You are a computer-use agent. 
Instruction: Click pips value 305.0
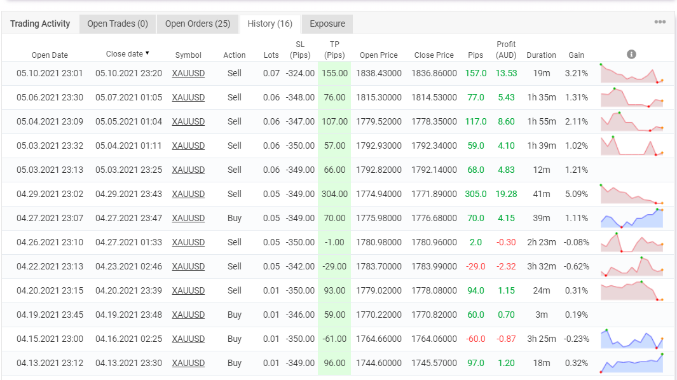pos(475,194)
